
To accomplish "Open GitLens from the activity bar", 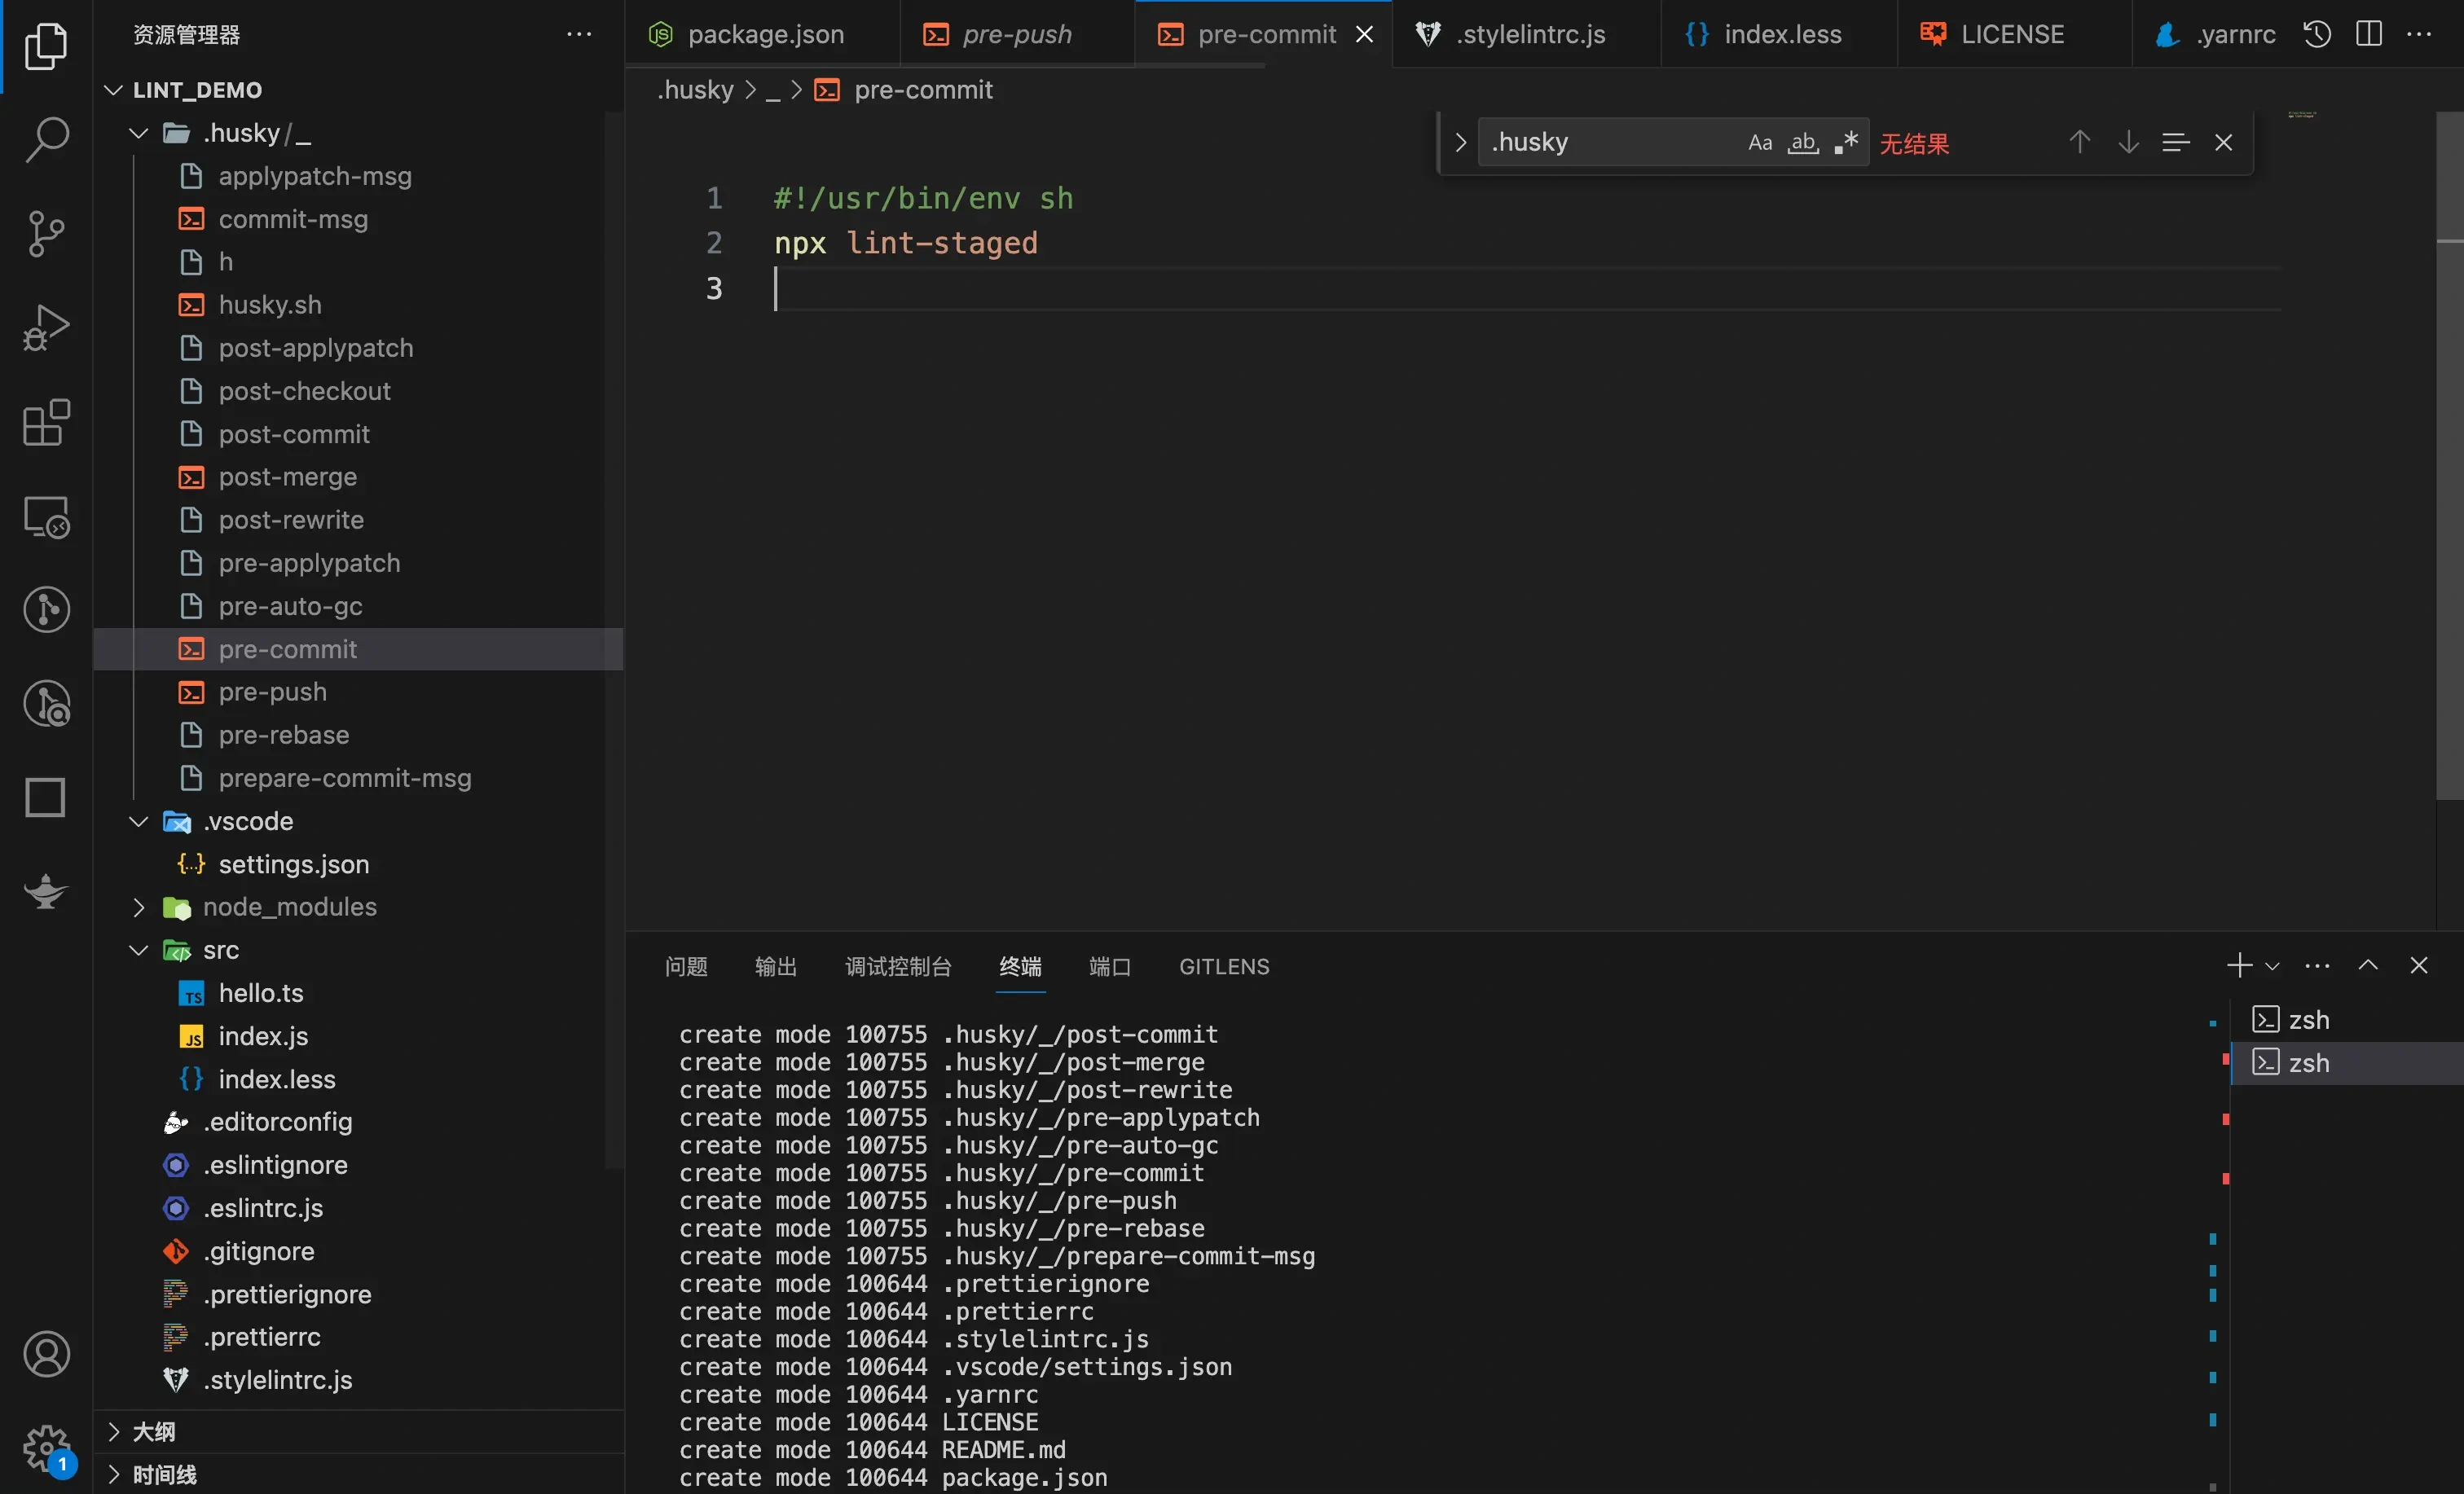I will click(x=45, y=609).
